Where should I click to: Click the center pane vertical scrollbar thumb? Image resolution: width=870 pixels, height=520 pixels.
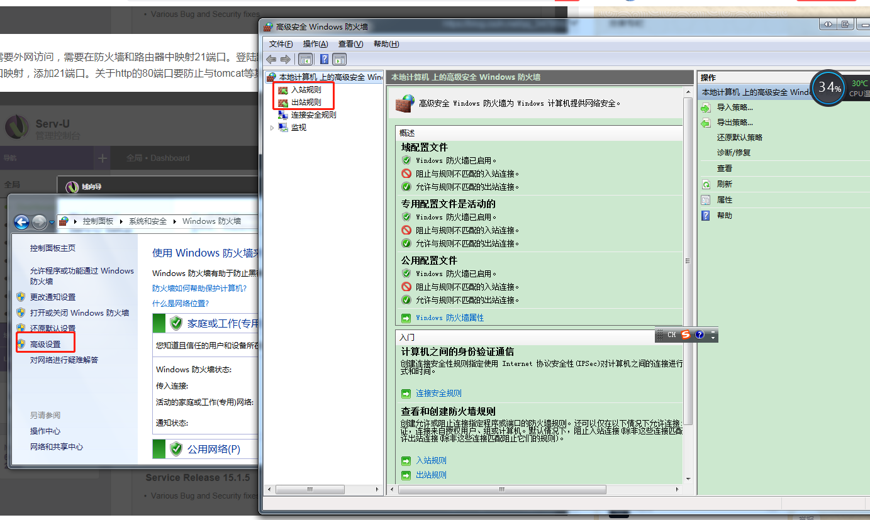click(x=688, y=260)
